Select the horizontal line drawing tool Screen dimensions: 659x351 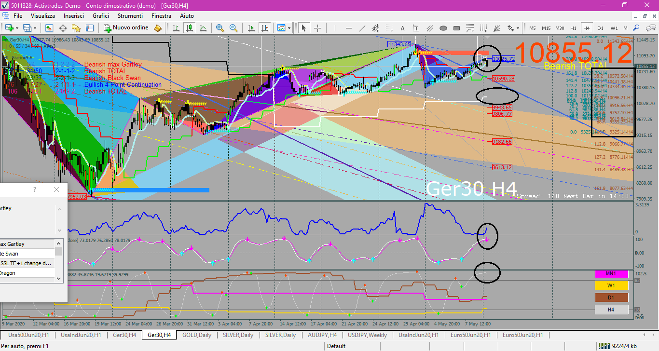pyautogui.click(x=348, y=28)
